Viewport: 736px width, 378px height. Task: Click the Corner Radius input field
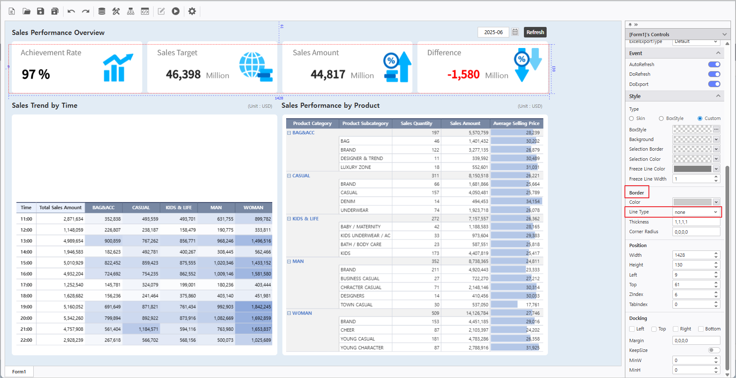pyautogui.click(x=696, y=232)
